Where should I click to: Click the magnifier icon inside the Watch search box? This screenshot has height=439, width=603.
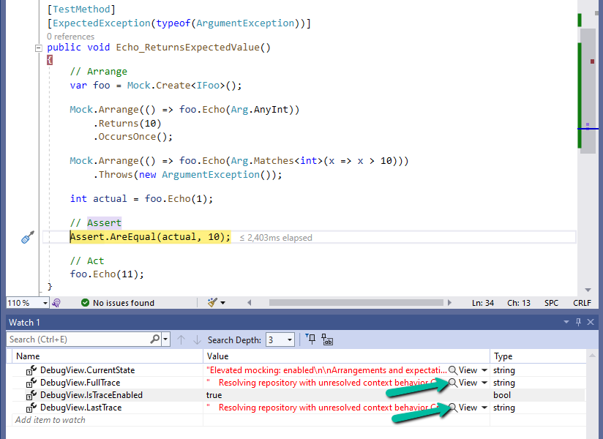click(153, 339)
